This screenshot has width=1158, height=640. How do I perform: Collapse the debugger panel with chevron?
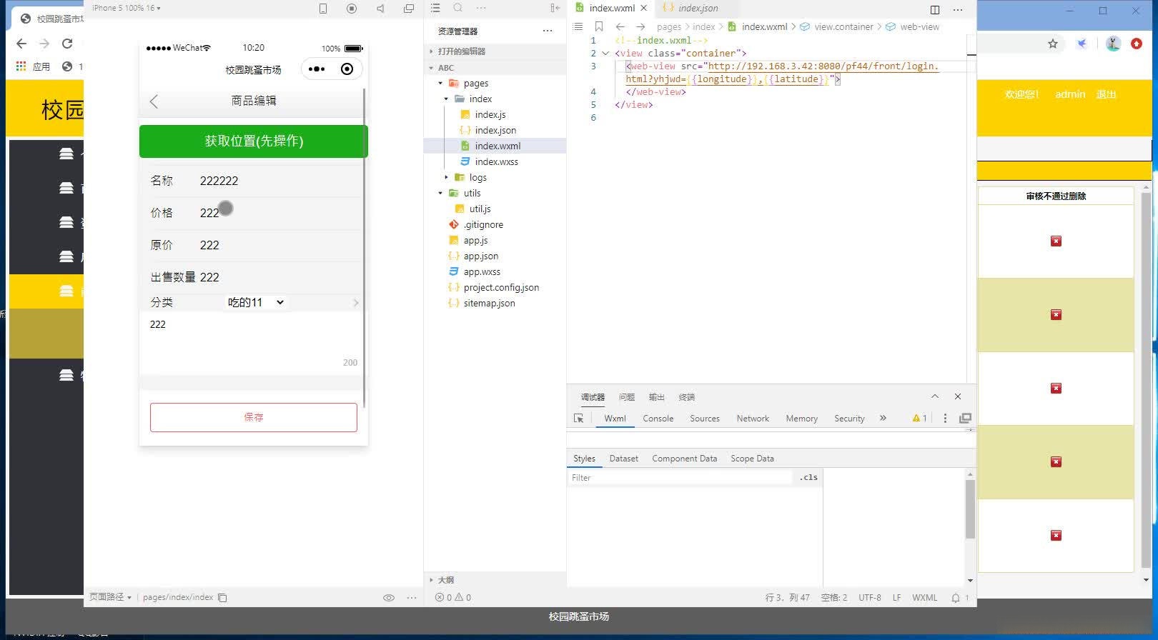click(x=935, y=396)
